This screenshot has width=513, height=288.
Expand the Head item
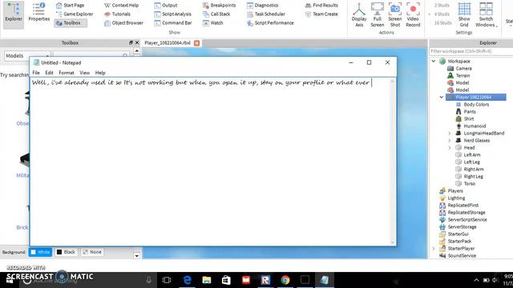450,147
